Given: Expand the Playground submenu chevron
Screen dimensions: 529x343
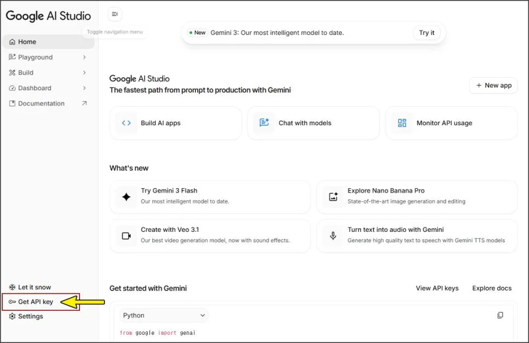Looking at the screenshot, I should (84, 57).
